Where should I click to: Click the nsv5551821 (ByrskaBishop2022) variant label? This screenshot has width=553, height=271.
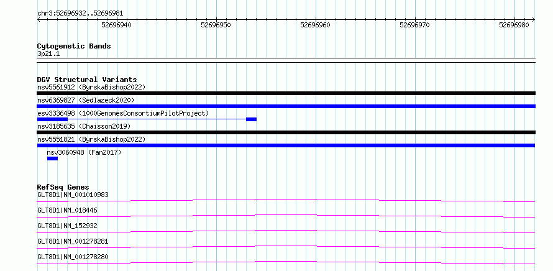click(x=91, y=139)
